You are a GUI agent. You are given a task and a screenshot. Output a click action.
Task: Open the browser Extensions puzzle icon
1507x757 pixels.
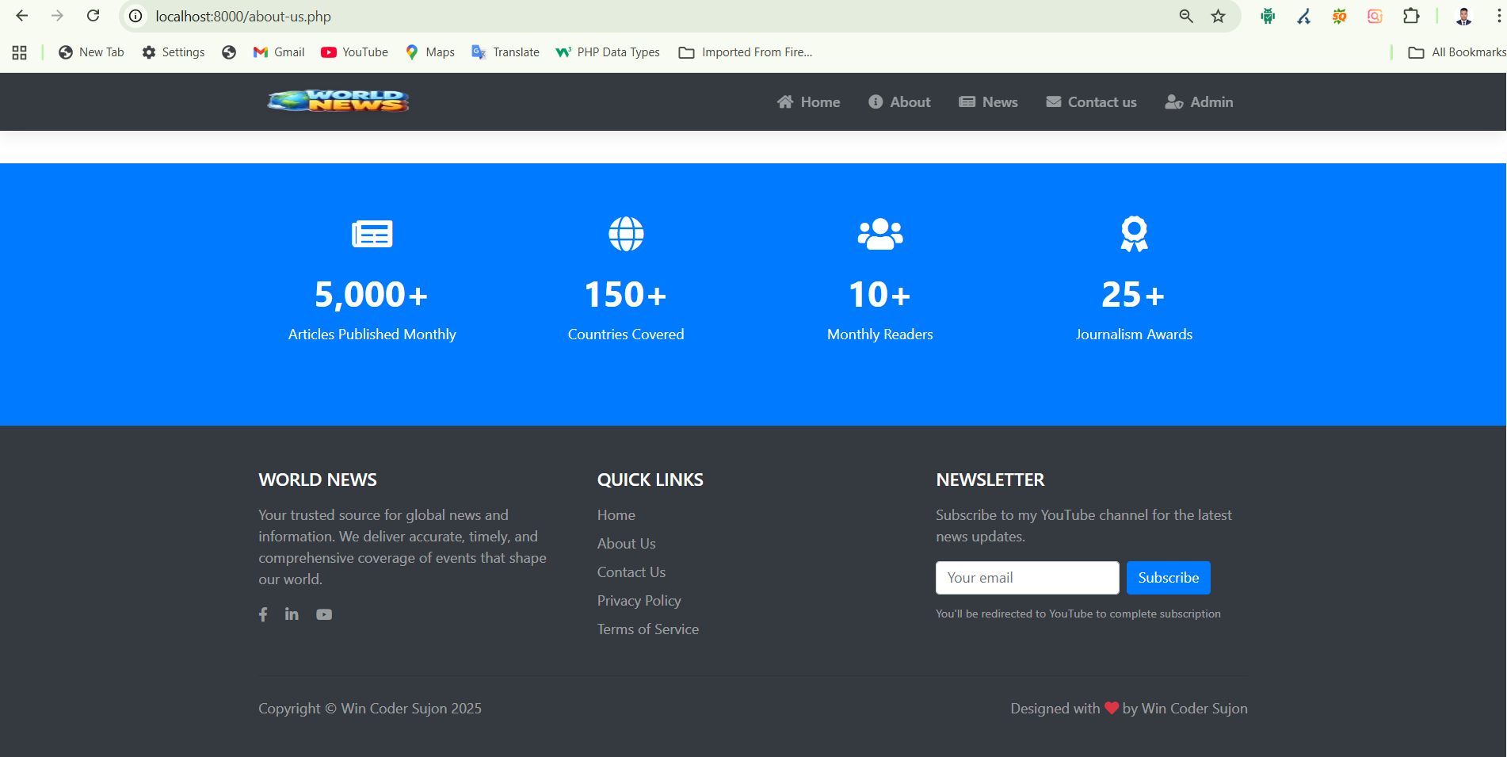1410,17
